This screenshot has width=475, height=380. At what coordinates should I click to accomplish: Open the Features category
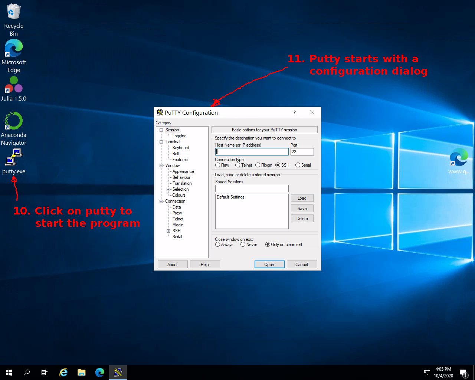pos(180,160)
